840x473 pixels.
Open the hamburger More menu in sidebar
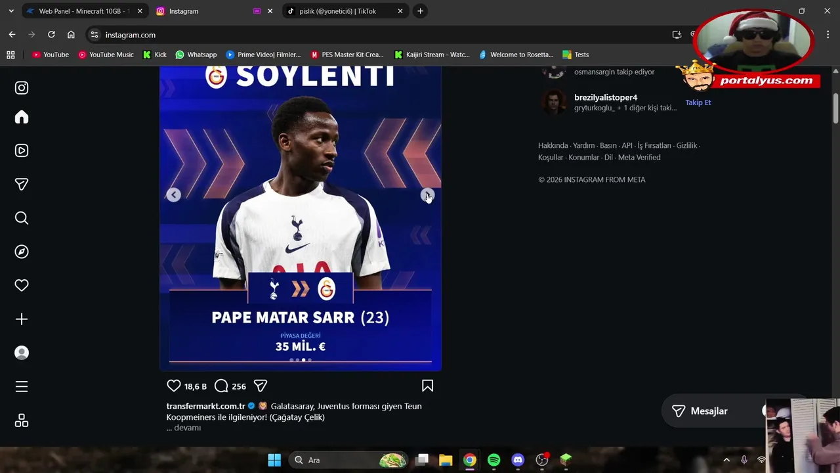coord(22,387)
